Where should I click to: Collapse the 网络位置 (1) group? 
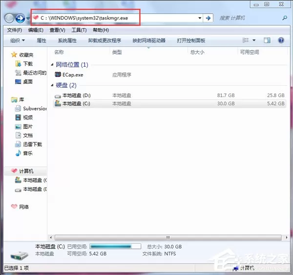click(52, 65)
